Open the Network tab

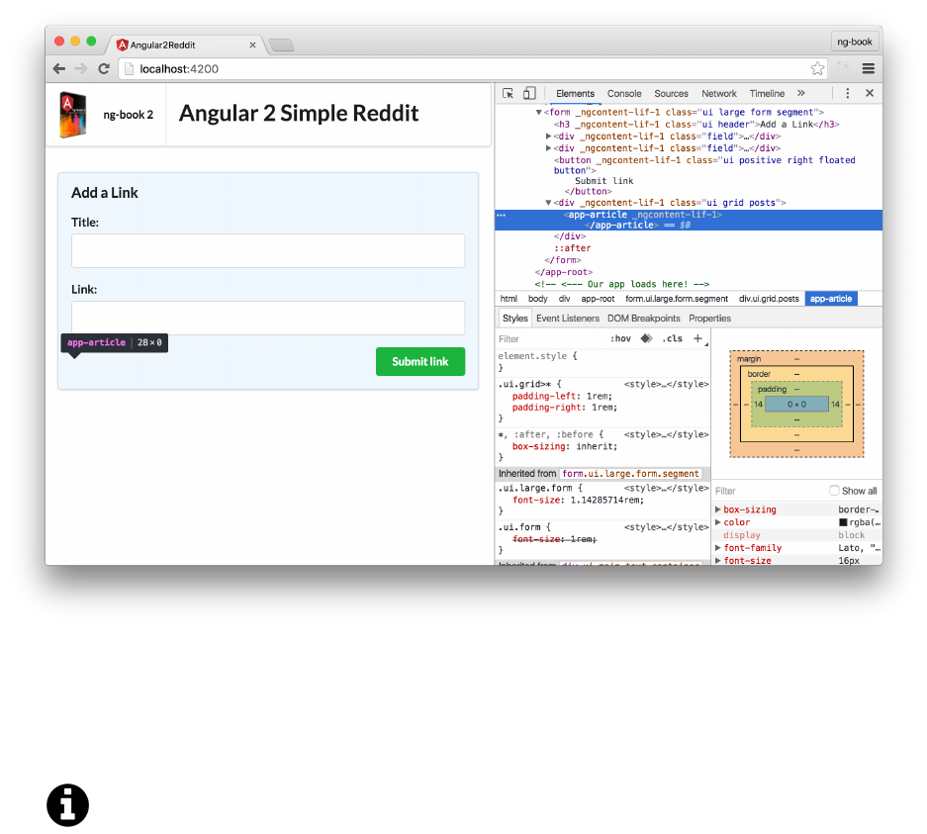click(x=719, y=93)
